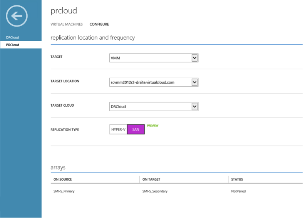Screen dimensions: 303x218
Task: Click the NotPaired status cell
Action: click(x=238, y=191)
